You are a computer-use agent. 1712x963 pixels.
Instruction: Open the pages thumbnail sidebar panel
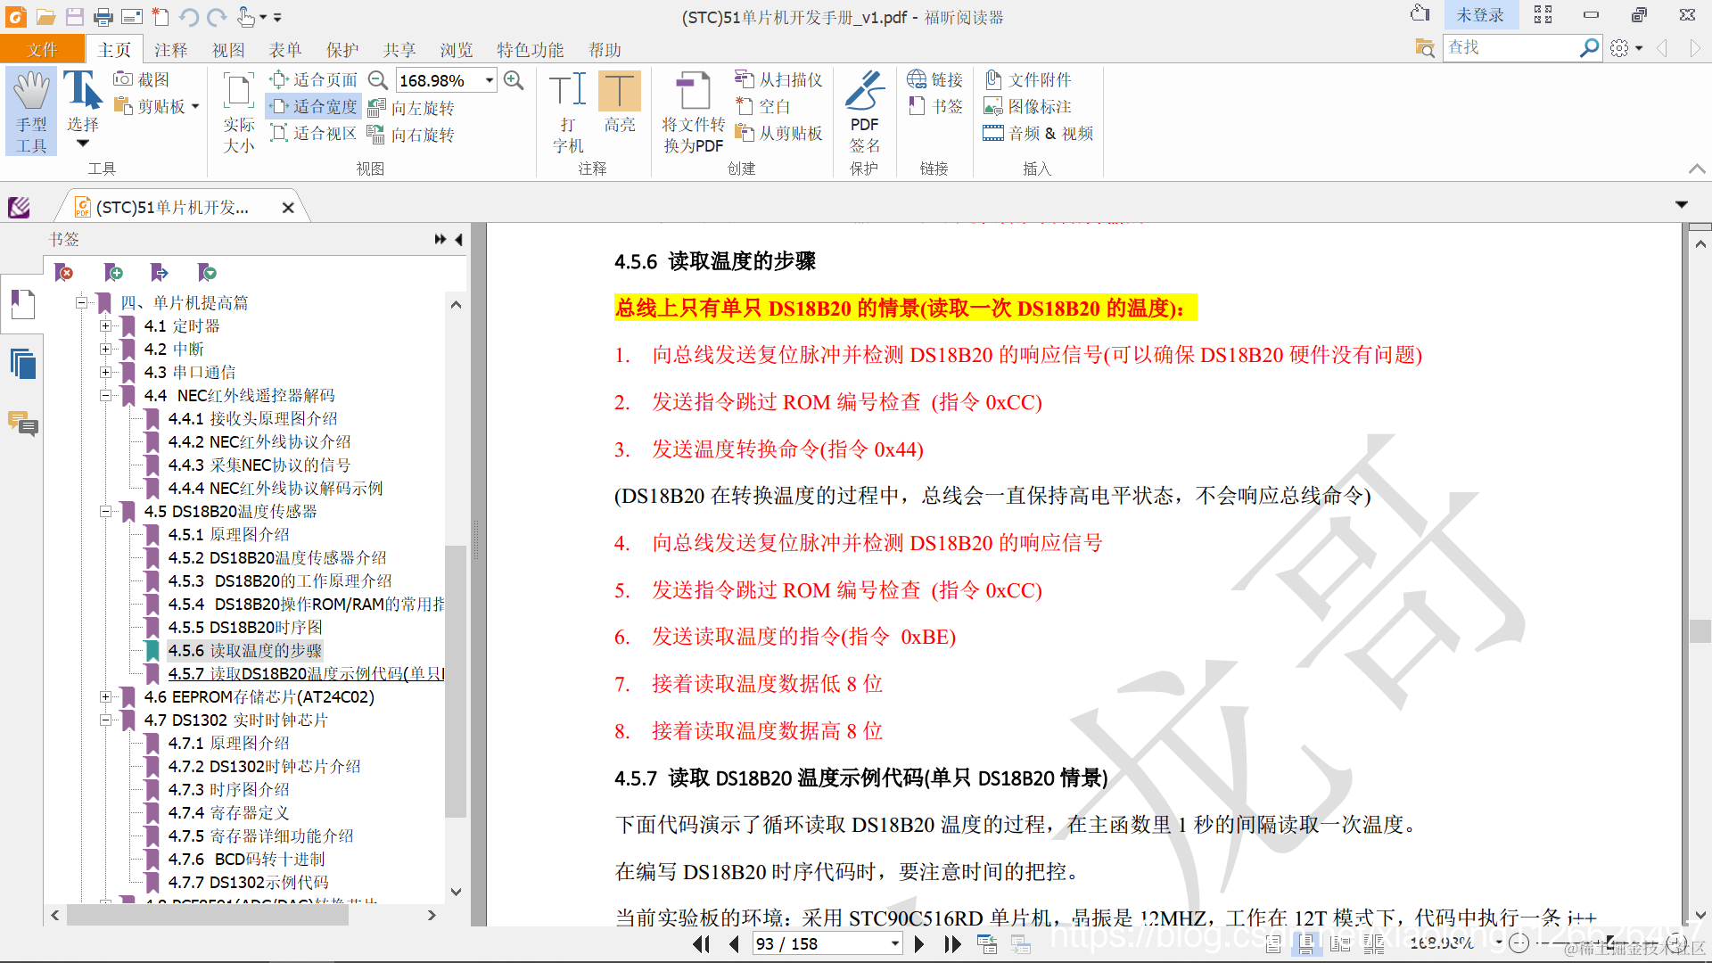coord(23,364)
